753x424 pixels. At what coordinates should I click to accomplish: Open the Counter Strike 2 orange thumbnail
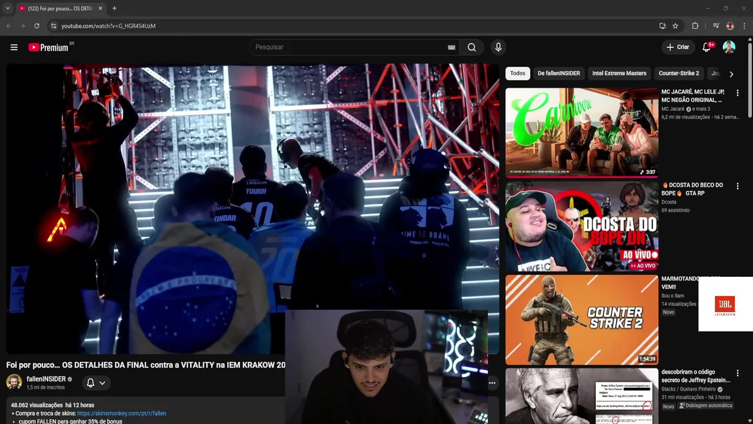point(582,320)
